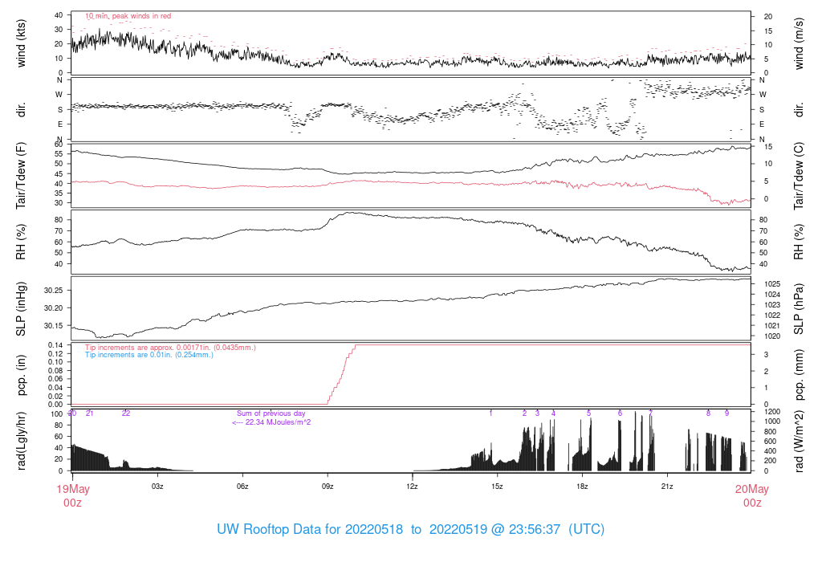822x562 pixels.
Task: Click the '22.34 MJoules/m^2' value text
Action: point(272,422)
